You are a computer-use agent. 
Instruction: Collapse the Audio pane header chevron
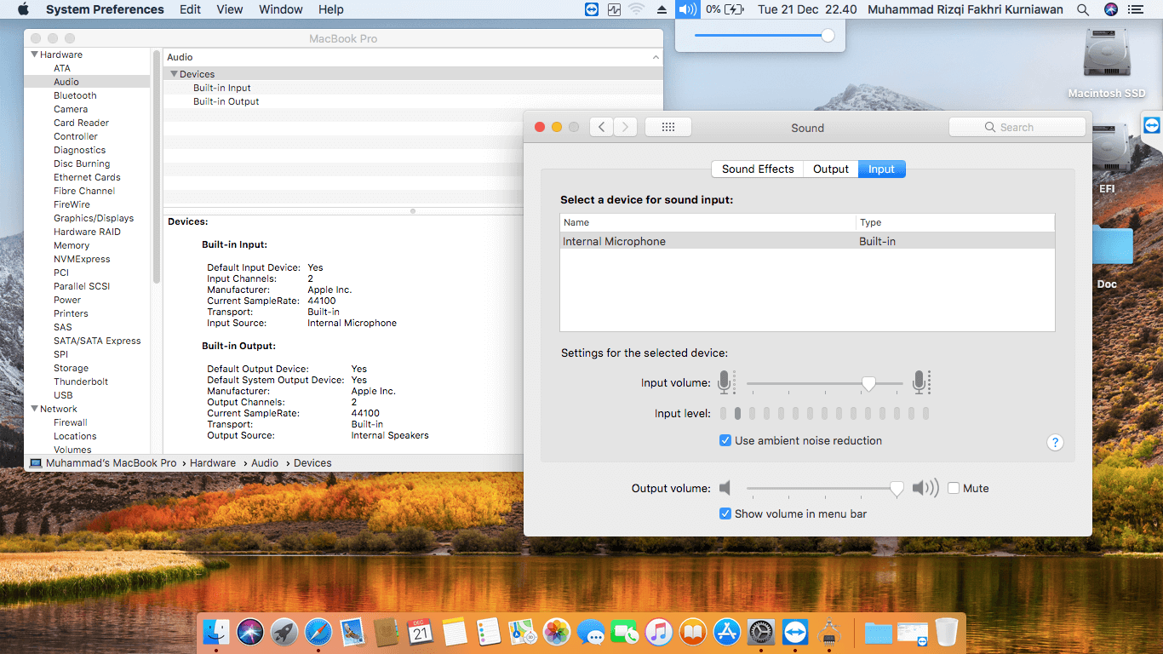(656, 57)
